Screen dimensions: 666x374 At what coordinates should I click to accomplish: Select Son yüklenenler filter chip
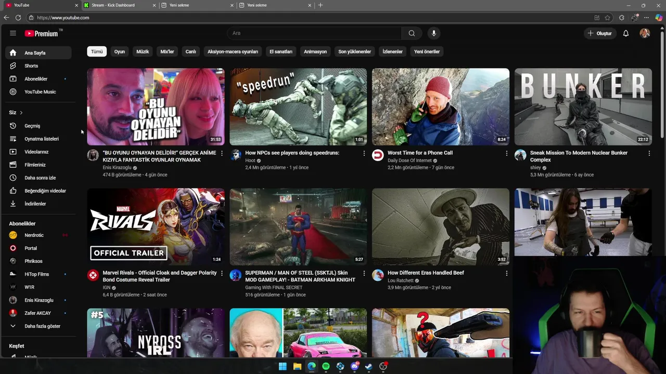click(x=354, y=51)
